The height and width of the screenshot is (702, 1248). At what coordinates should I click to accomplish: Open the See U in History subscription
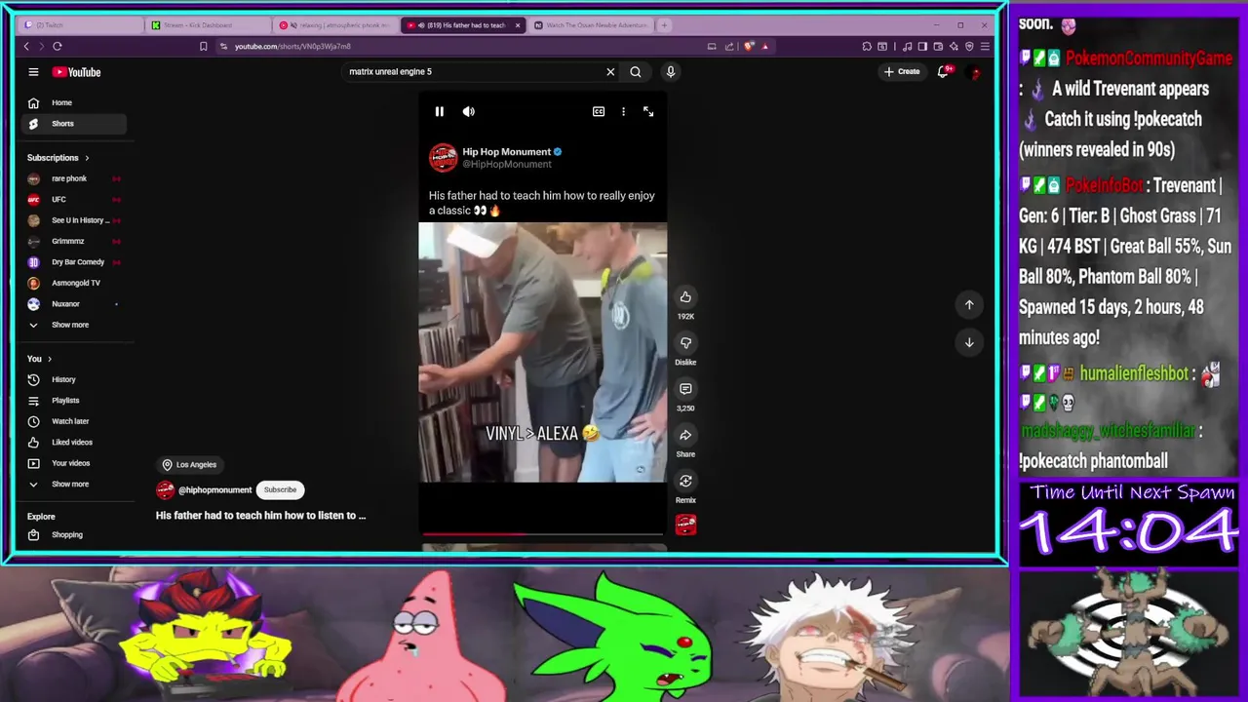click(x=74, y=220)
